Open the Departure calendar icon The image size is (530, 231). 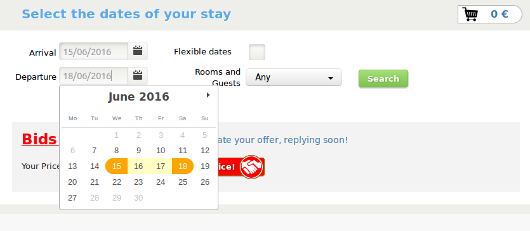coord(138,75)
